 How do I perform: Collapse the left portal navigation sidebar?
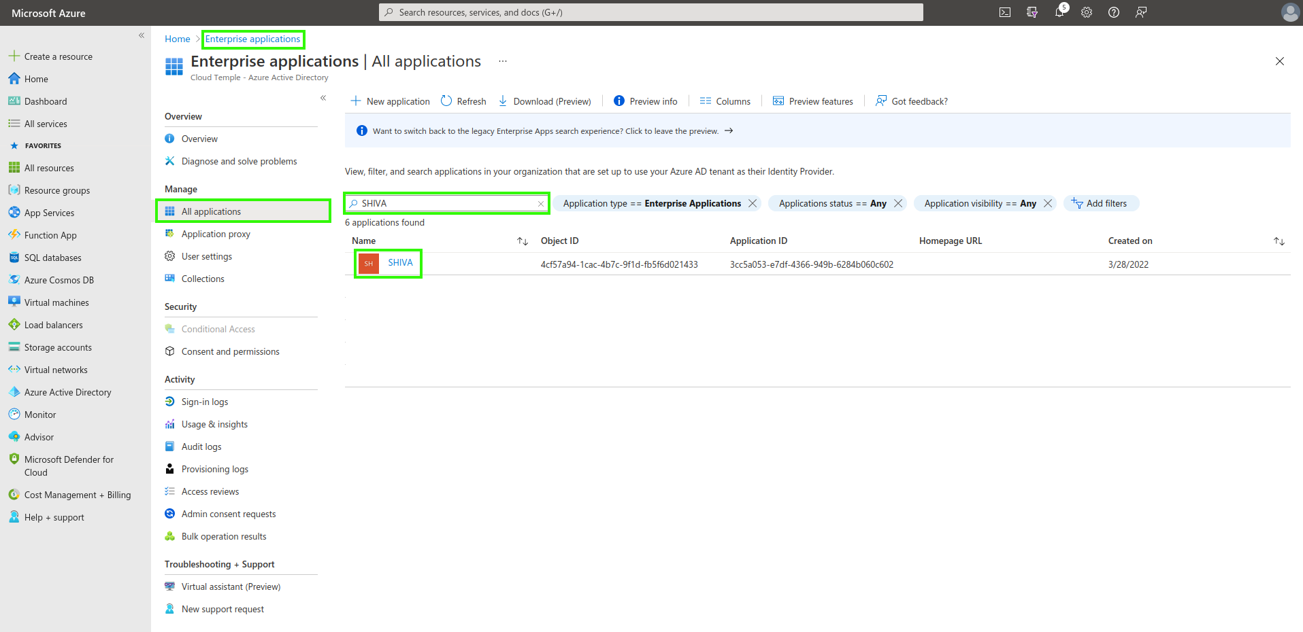(x=142, y=35)
